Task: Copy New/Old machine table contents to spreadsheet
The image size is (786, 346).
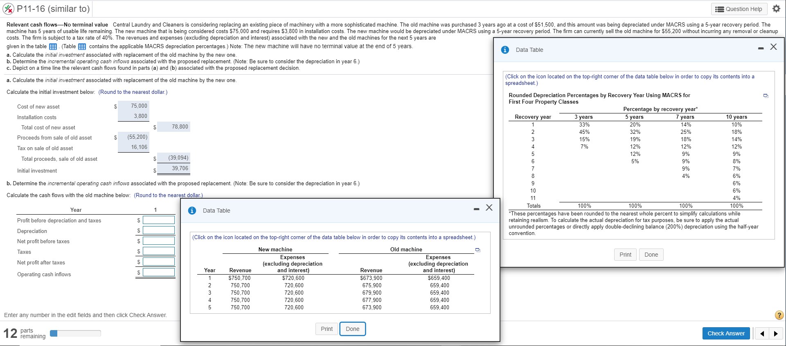Action: (x=477, y=250)
